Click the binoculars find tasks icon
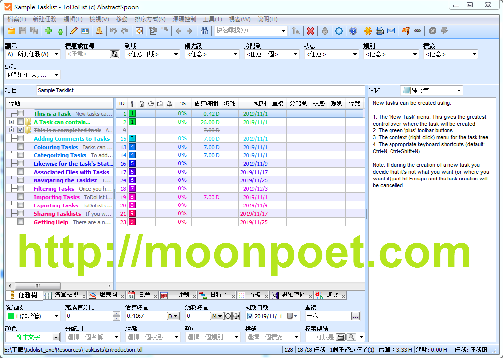 [205, 31]
